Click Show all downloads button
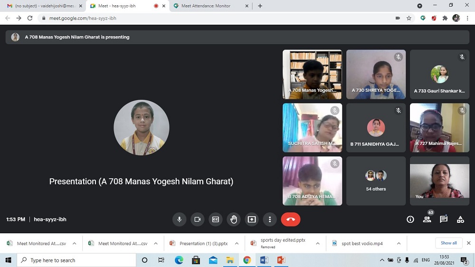Viewport: 475px width, 267px height. (x=448, y=243)
